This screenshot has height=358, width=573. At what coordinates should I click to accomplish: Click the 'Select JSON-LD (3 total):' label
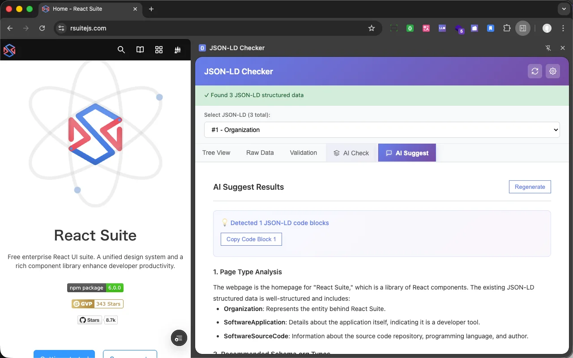tap(237, 115)
